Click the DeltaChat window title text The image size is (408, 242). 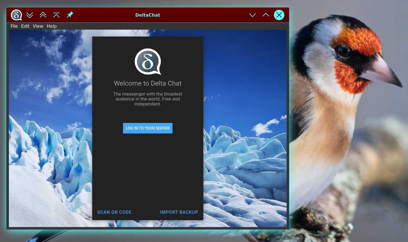pyautogui.click(x=147, y=15)
